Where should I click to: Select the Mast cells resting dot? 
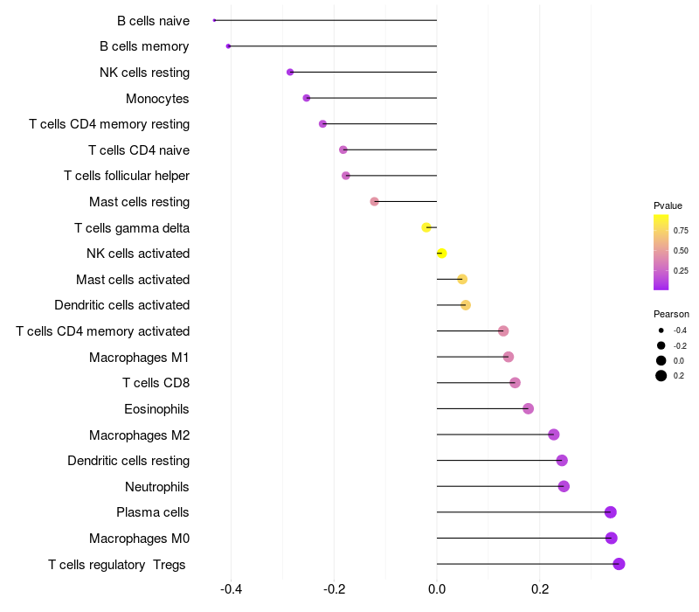click(375, 202)
